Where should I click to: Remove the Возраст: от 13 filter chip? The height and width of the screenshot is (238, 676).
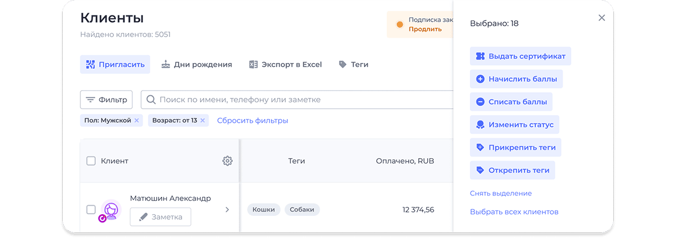(x=203, y=120)
